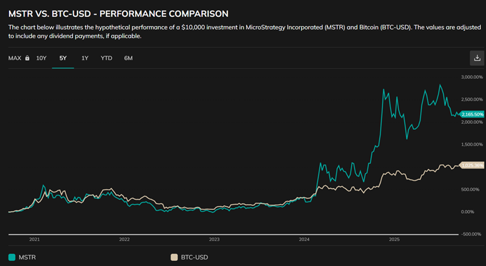This screenshot has width=486, height=266.
Task: Choose the YTD time range
Action: click(106, 58)
